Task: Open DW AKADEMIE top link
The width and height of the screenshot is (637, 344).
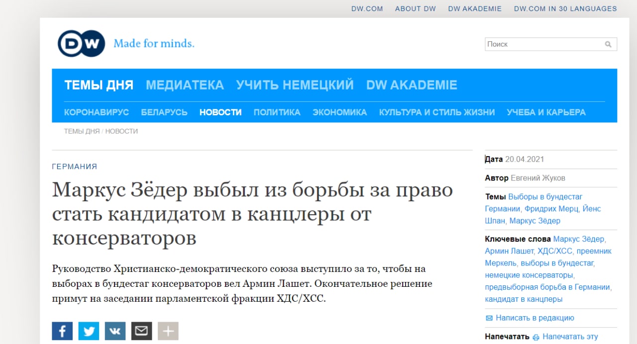Action: click(x=475, y=8)
